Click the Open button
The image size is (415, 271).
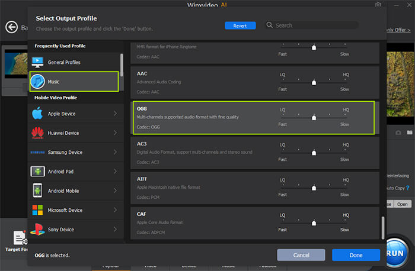(x=403, y=204)
